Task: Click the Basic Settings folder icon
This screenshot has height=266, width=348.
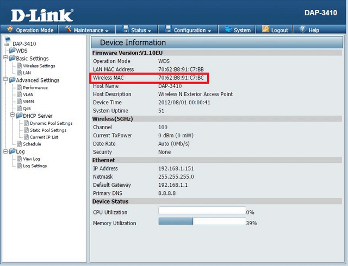Action: pos(11,59)
